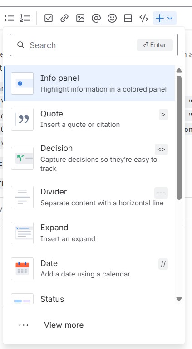192x349 pixels.
Task: Click the '>' shortcut badge on Quote
Action: (163, 115)
